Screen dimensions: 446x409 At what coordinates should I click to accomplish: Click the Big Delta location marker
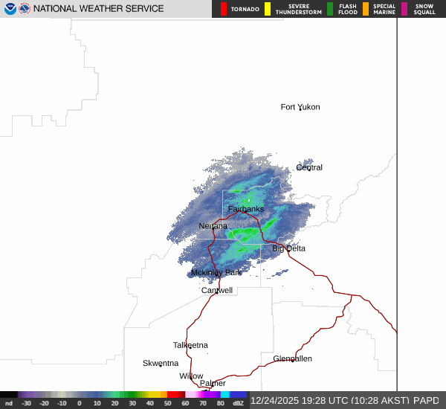[x=288, y=248]
